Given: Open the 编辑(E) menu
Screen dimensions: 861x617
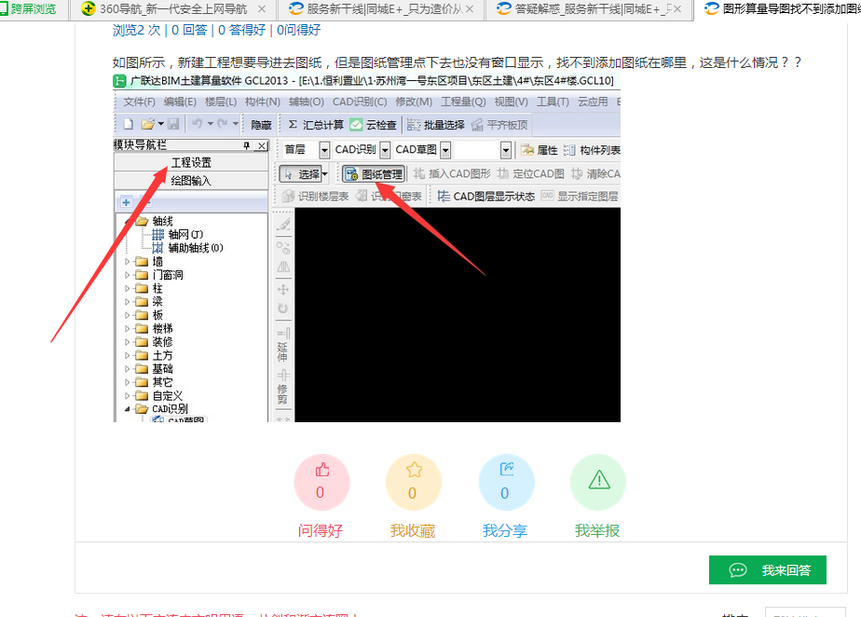Looking at the screenshot, I should click(180, 102).
